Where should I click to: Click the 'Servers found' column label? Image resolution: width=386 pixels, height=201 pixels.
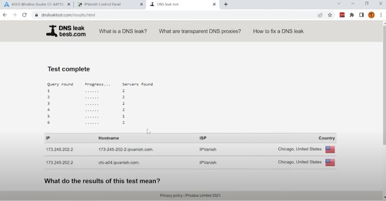click(137, 84)
